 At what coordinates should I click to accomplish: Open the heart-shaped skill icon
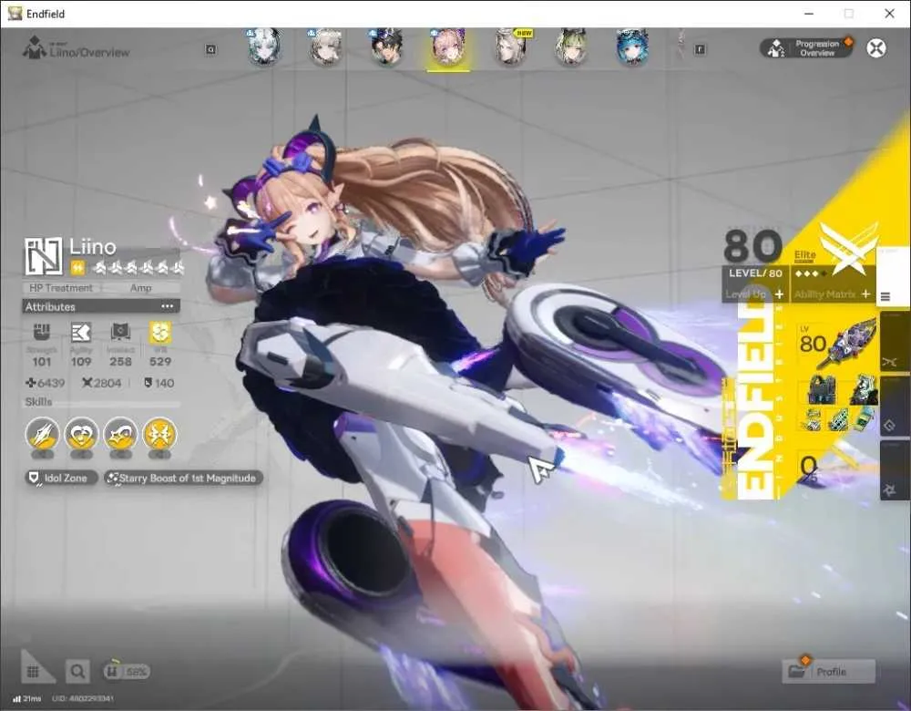(81, 434)
